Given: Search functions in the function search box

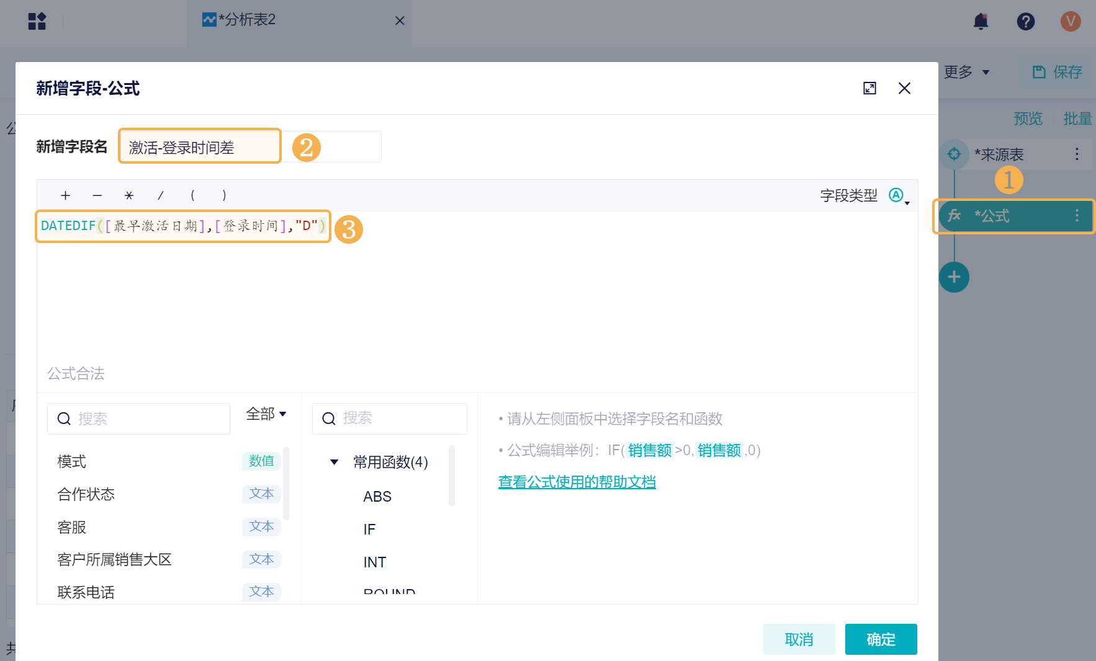Looking at the screenshot, I should pos(389,419).
